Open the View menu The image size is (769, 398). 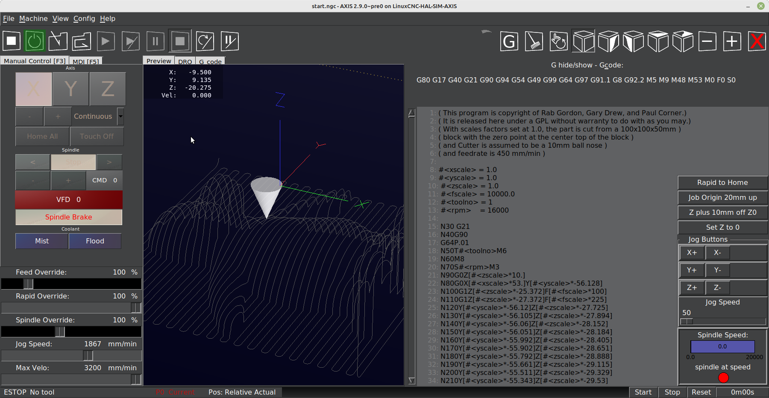60,18
